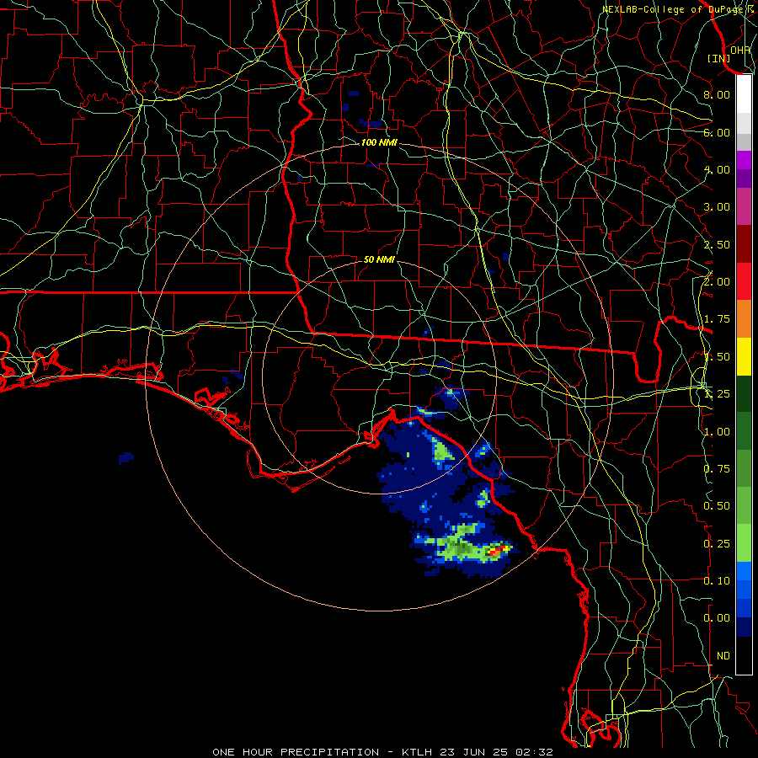Click the 6.00 legend value
The image size is (758, 758).
[x=717, y=132]
